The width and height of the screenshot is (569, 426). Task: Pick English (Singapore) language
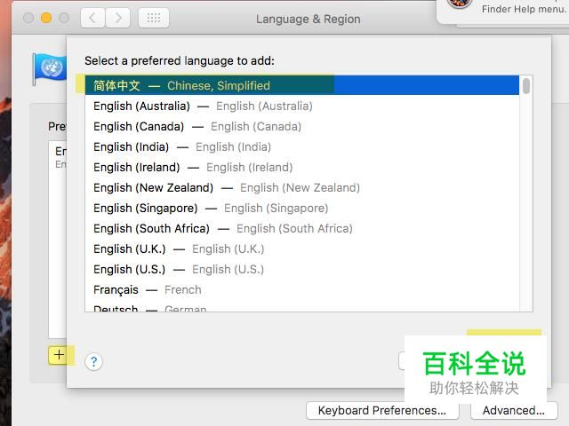pos(302,208)
